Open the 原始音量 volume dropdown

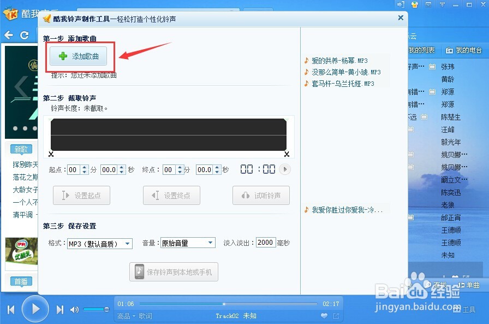click(187, 243)
